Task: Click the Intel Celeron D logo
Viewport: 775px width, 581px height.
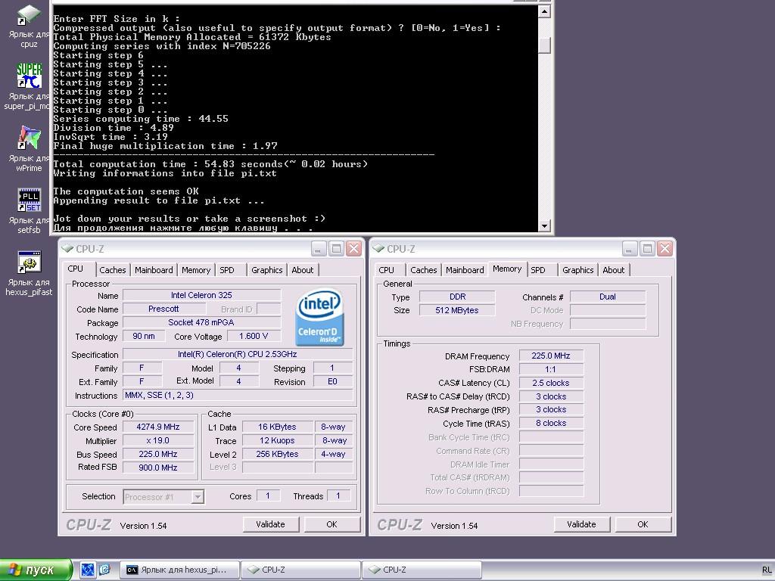Action: point(319,317)
